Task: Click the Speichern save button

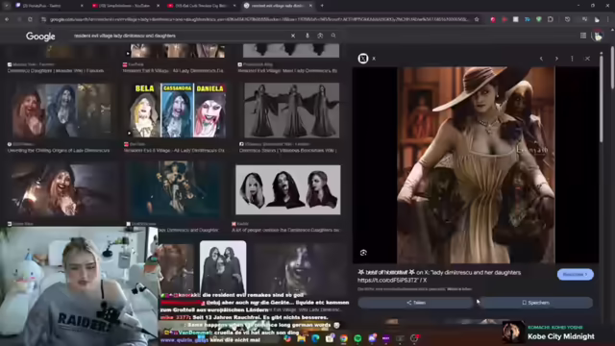Action: (535, 303)
